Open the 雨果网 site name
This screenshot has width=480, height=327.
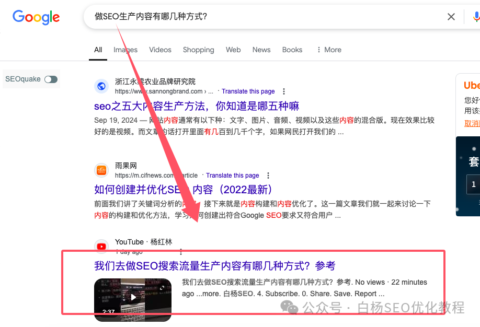click(x=126, y=166)
